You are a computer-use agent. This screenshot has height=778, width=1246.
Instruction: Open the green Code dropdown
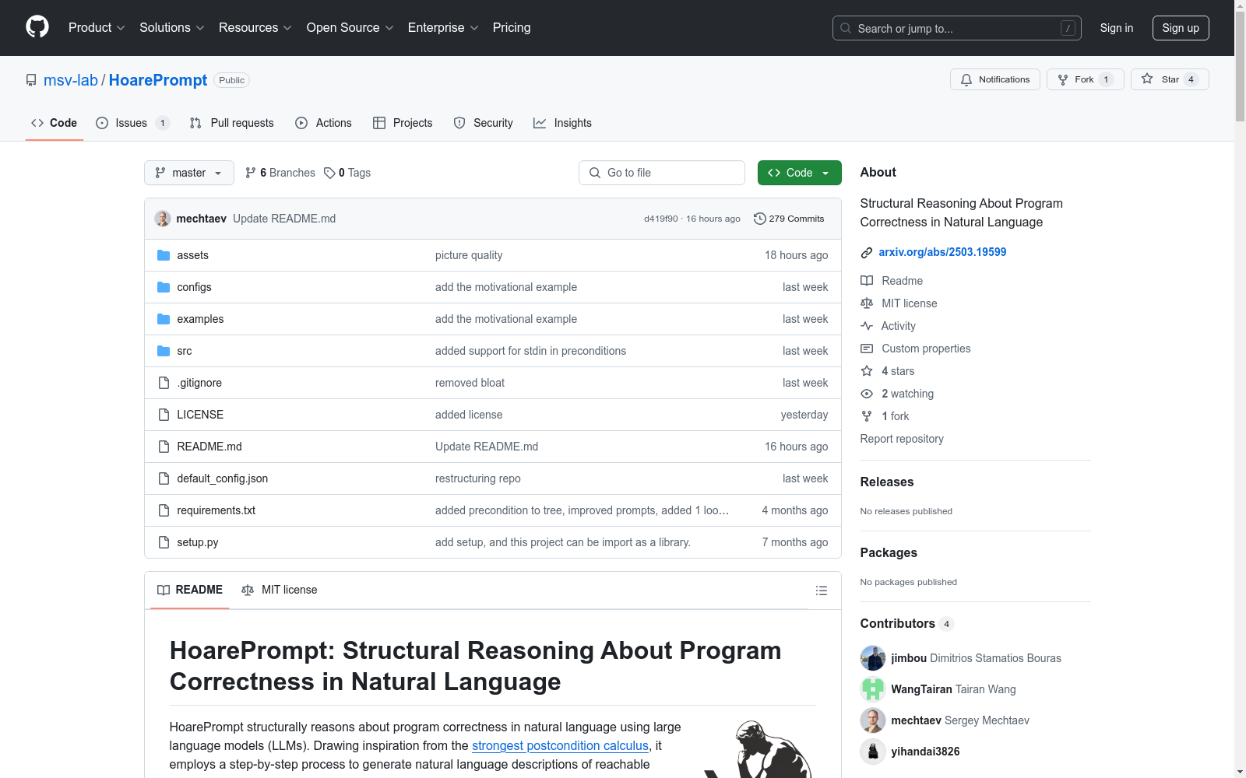click(x=799, y=173)
